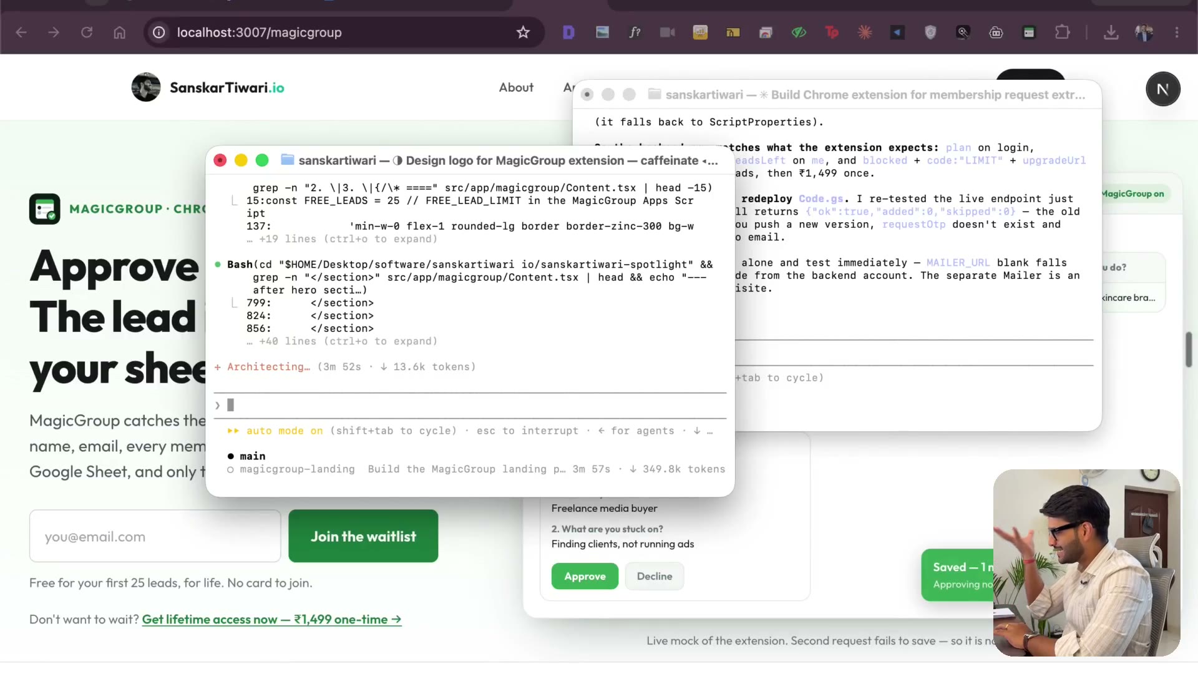Screen dimensions: 1198x674
Task: Open the f? font identifier extension
Action: [635, 32]
